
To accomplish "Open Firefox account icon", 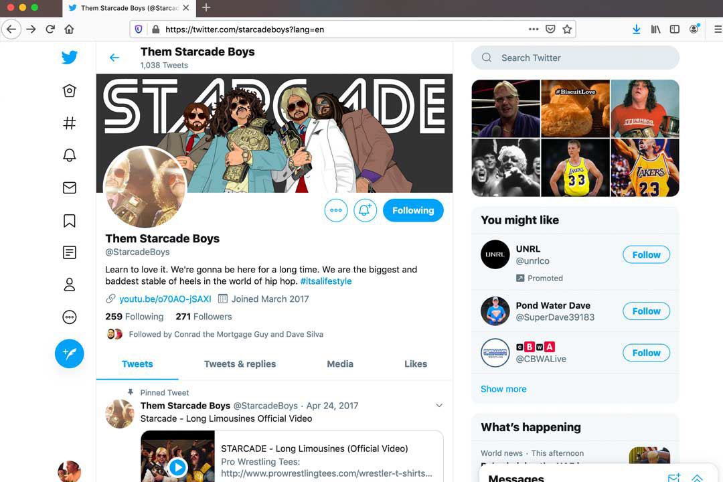I will [694, 29].
